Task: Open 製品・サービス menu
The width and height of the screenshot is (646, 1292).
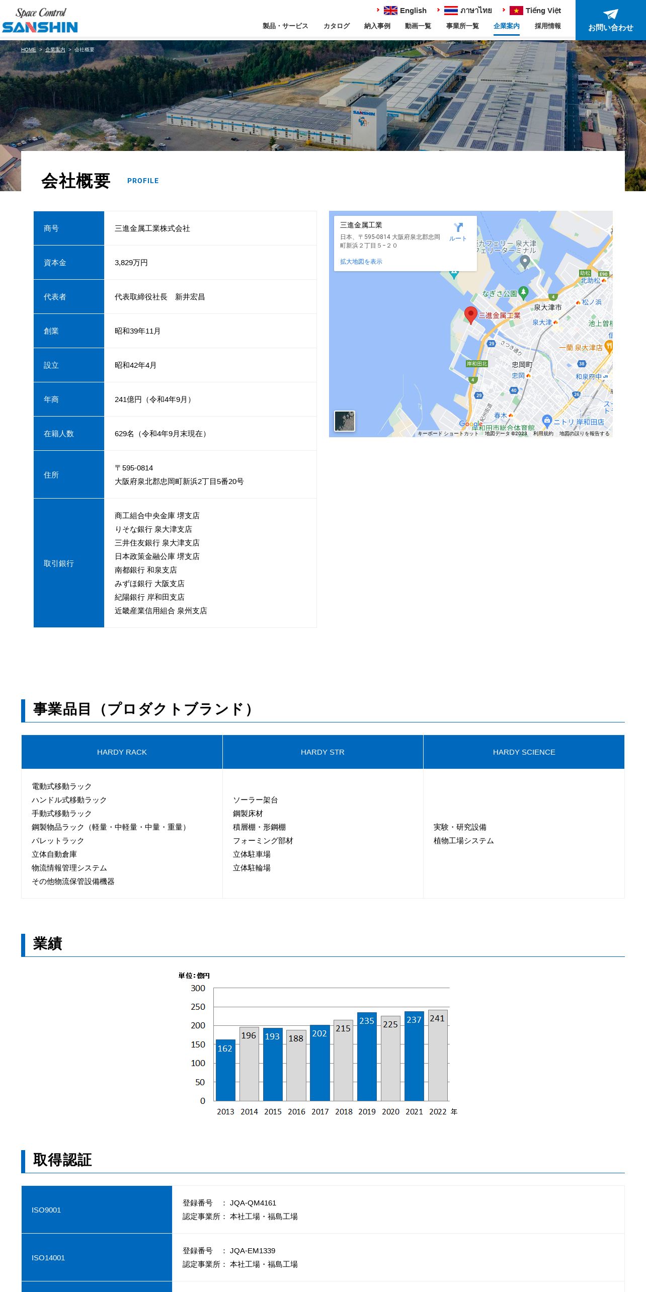Action: point(285,26)
